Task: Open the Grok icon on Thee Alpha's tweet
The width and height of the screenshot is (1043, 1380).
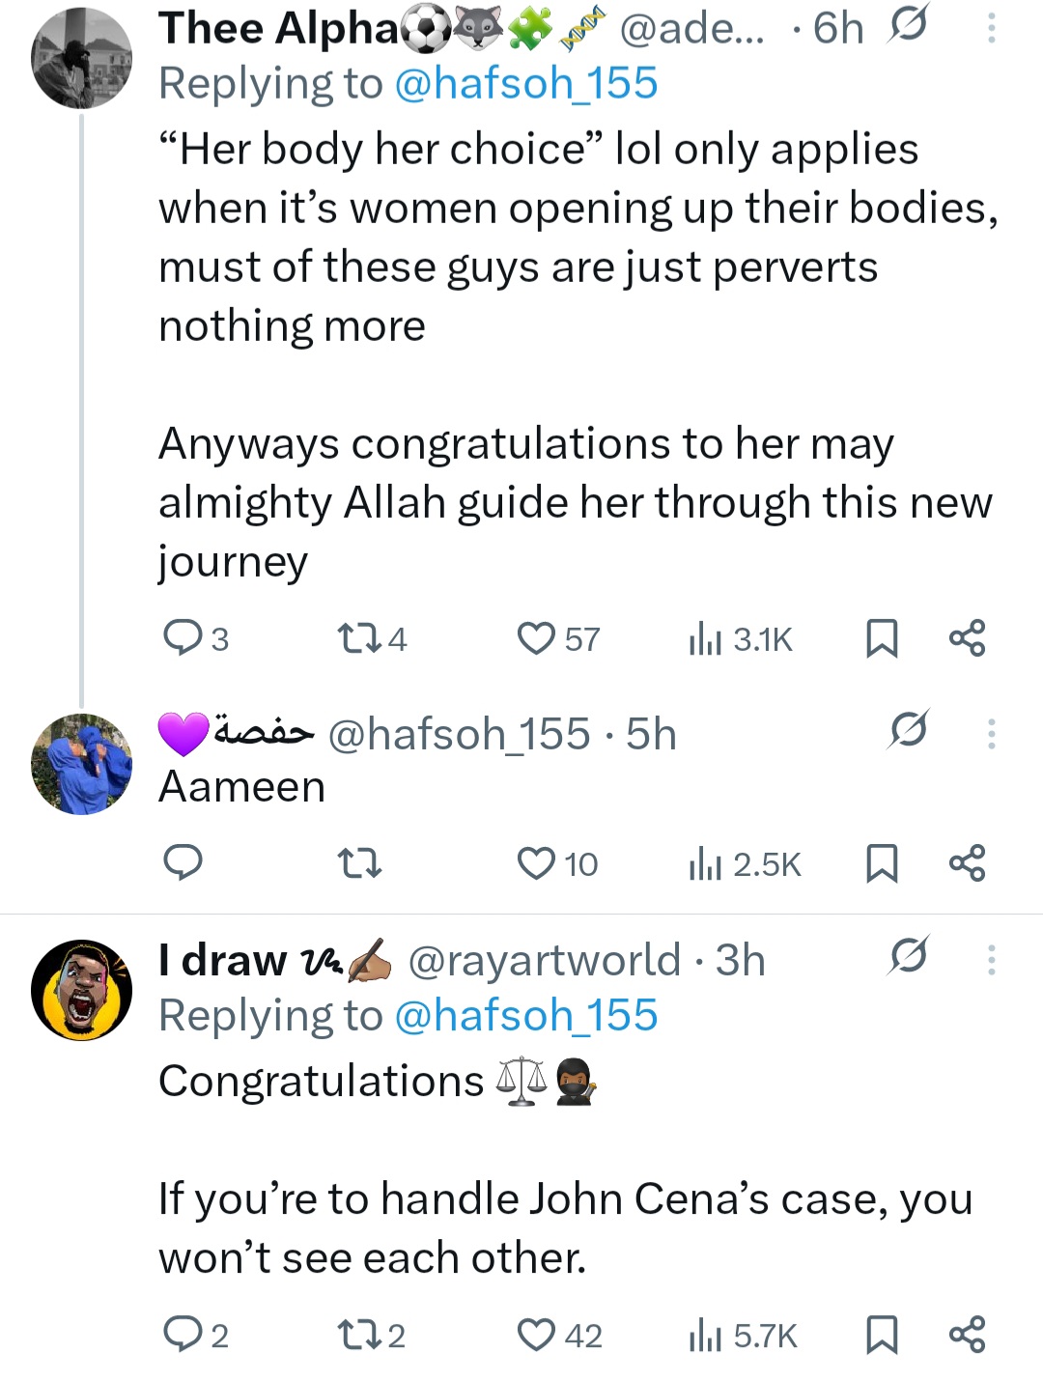Action: pos(908,26)
